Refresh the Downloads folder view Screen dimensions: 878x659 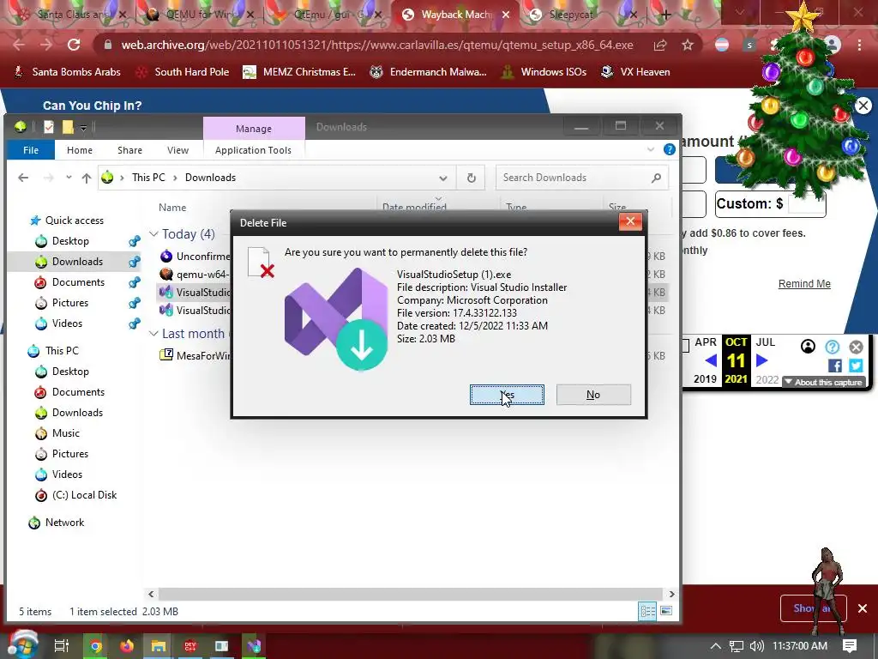[472, 178]
